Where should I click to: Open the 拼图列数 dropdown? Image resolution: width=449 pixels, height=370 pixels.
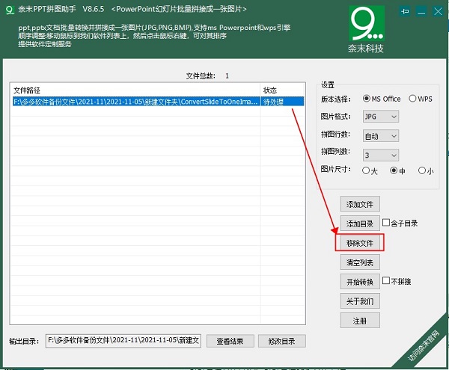coord(381,155)
